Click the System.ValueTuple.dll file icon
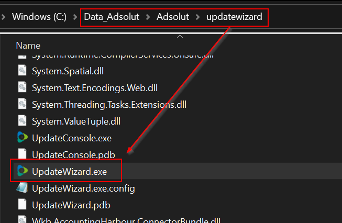The image size is (342, 223). [23, 121]
